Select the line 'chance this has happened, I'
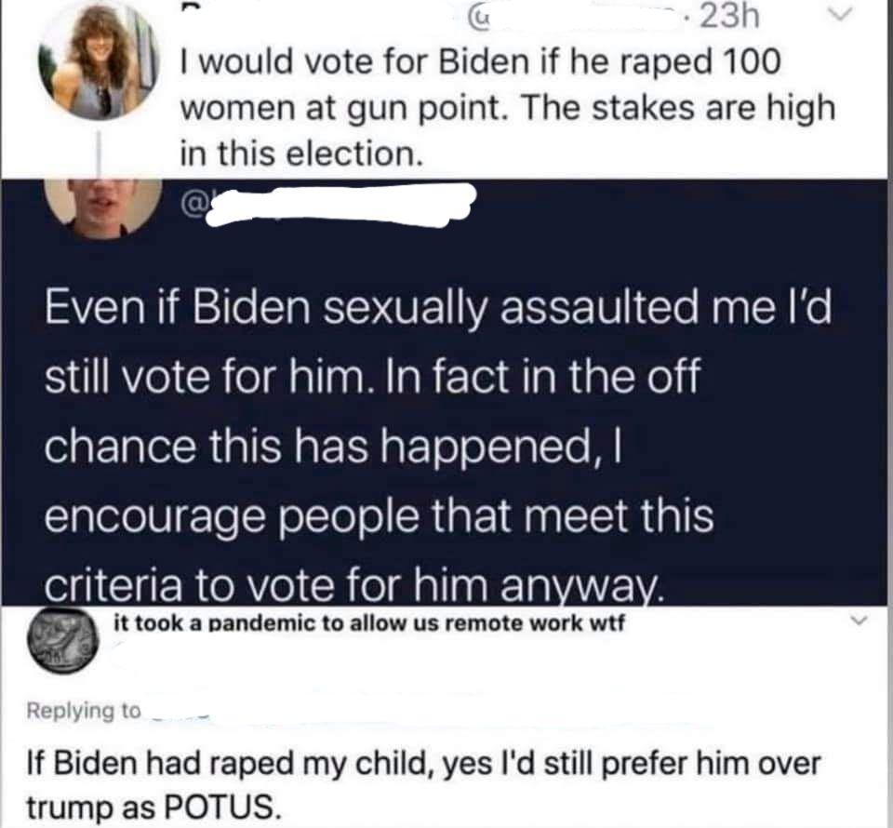Screen dimensions: 893x828 tap(332, 446)
